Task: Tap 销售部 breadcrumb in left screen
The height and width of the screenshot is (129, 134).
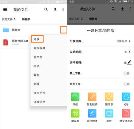Action: [26, 19]
